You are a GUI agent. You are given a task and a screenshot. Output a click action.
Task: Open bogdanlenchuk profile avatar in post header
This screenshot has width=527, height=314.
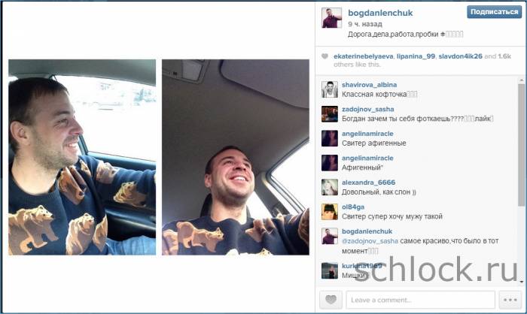(x=332, y=18)
